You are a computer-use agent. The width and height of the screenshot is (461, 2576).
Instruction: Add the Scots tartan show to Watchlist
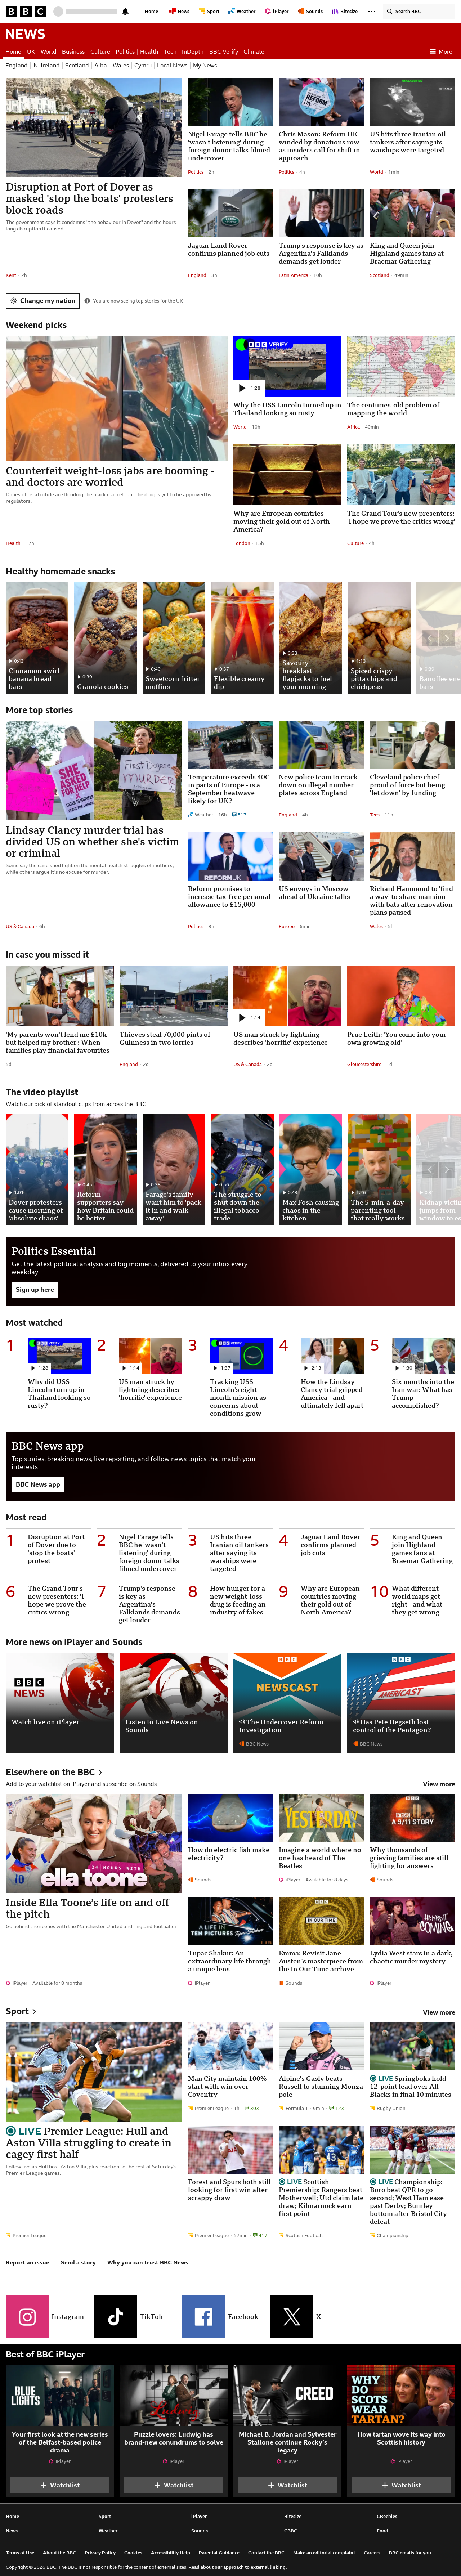(x=401, y=2484)
